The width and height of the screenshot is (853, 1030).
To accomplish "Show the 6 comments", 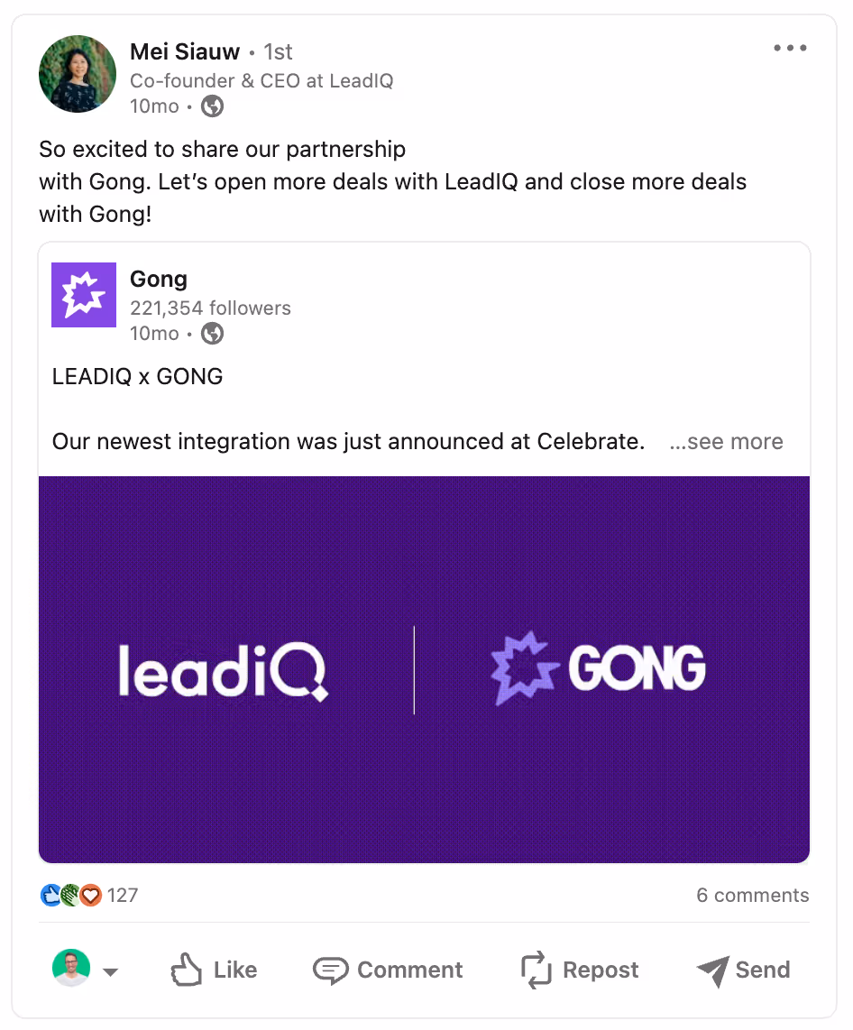I will pyautogui.click(x=752, y=896).
